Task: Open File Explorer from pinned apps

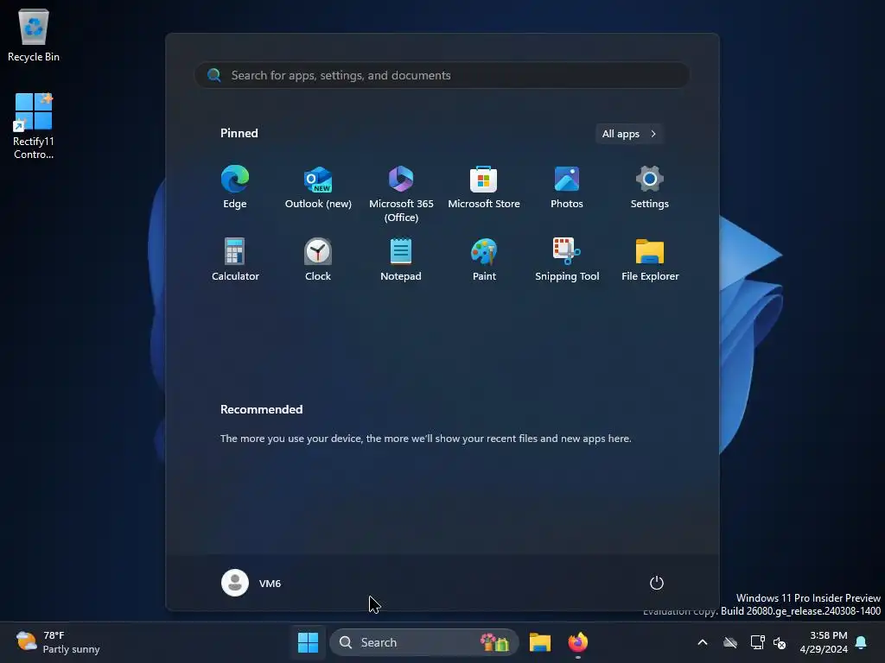Action: pos(650,259)
